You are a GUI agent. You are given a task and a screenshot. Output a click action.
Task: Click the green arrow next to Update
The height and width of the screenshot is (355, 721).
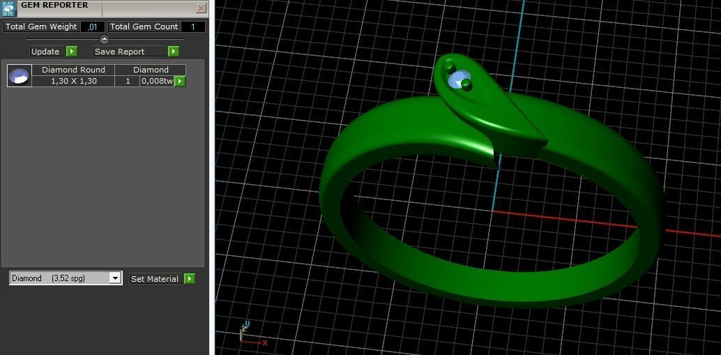(72, 52)
